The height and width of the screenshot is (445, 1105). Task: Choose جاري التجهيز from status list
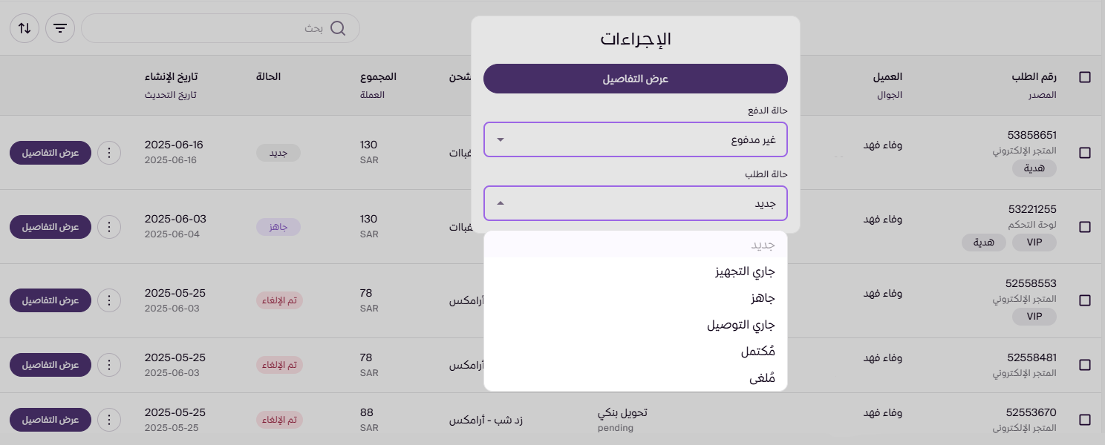(x=744, y=271)
